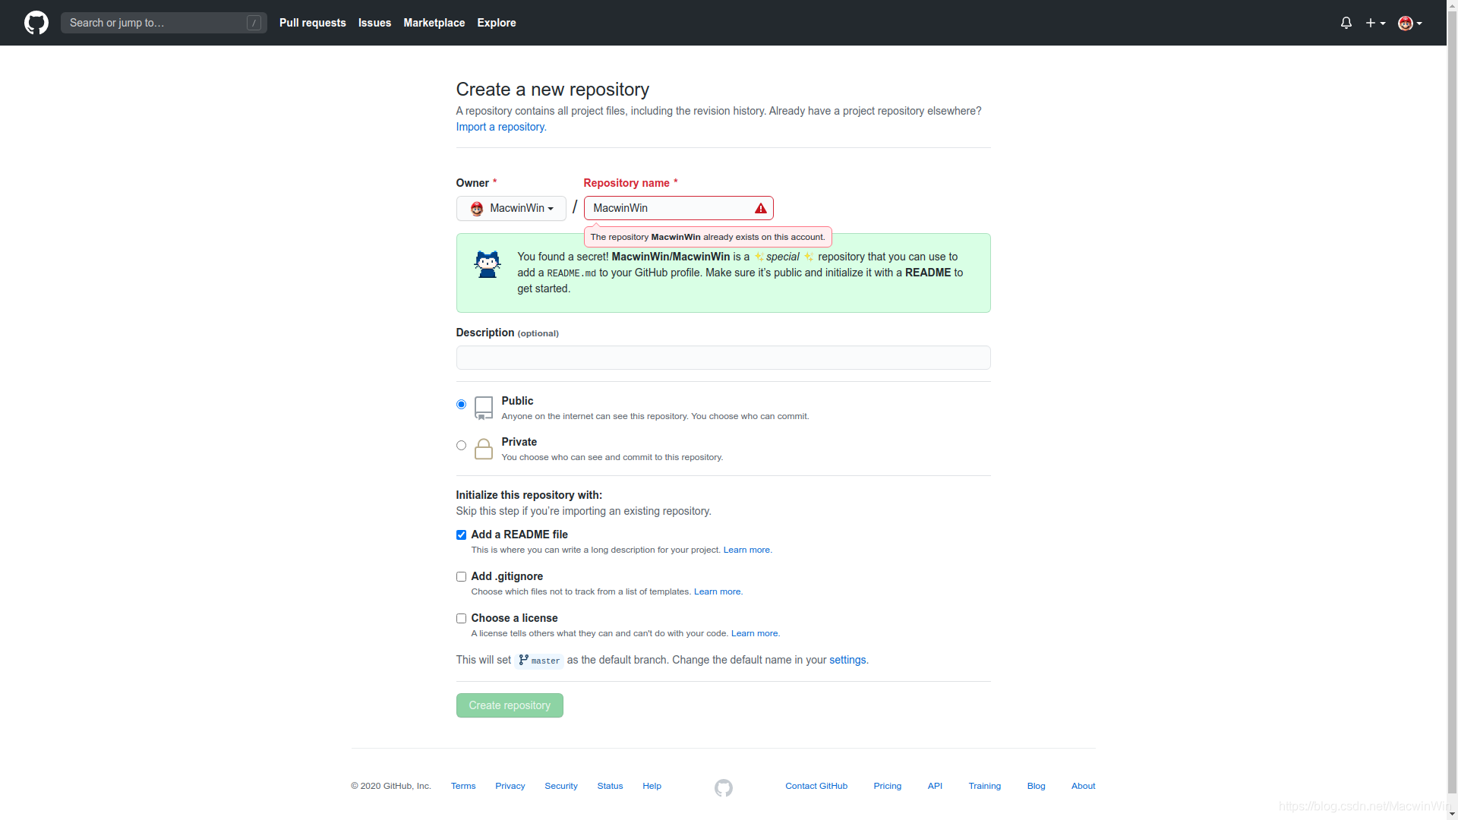1458x820 pixels.
Task: Click the red warning triangle icon
Action: pos(760,208)
